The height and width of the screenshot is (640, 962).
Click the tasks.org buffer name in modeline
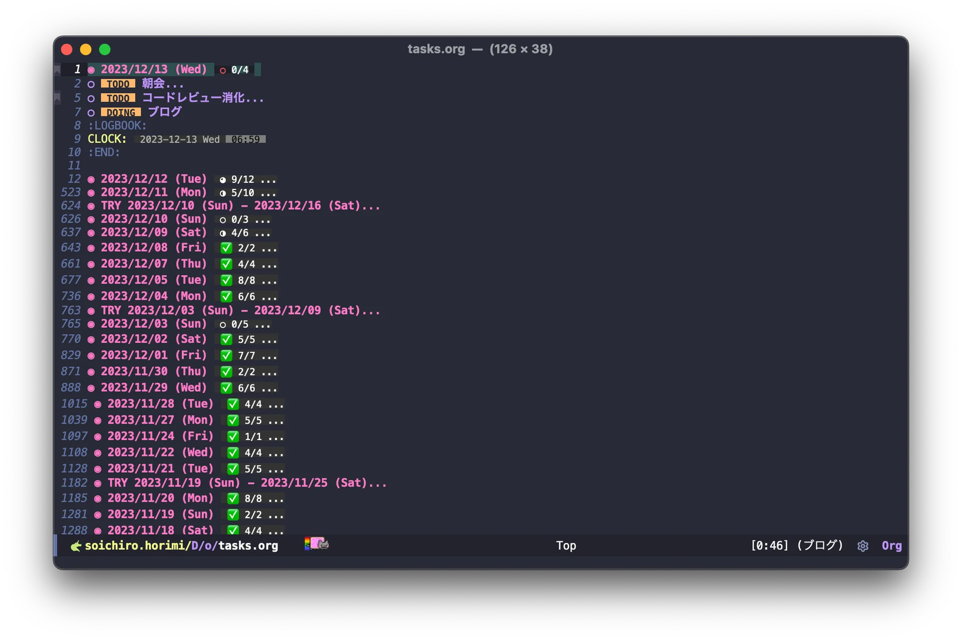coord(248,546)
